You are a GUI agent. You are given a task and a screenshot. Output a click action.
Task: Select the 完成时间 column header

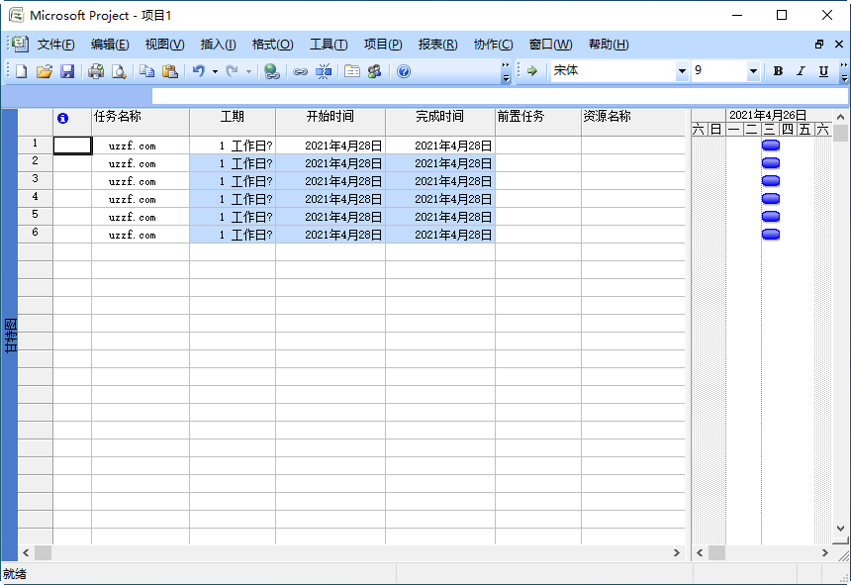(x=440, y=122)
